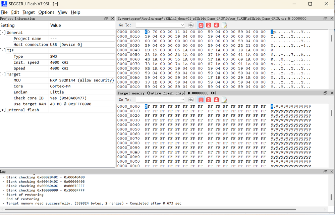Select 2-byte view in Target memory window
The height and width of the screenshot is (215, 335).
point(209,100)
